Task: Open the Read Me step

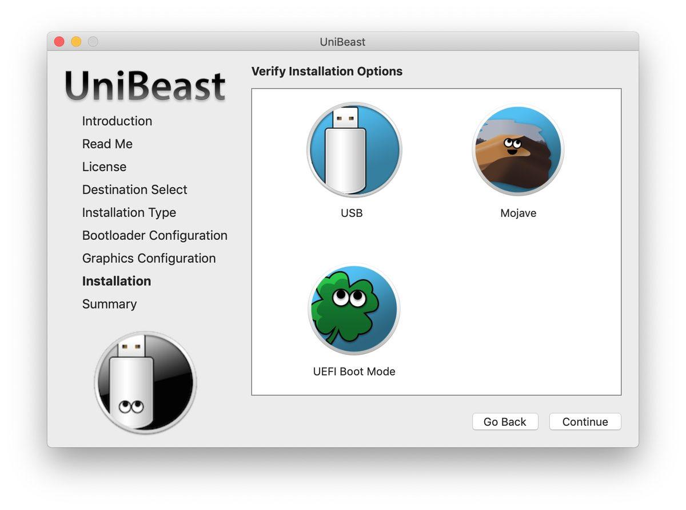Action: click(x=107, y=144)
